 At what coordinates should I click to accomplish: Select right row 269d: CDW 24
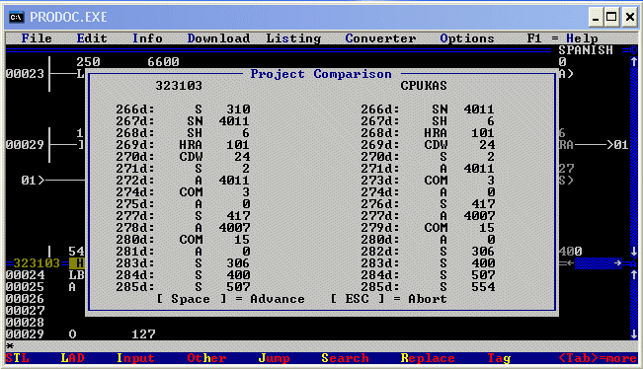(x=428, y=145)
